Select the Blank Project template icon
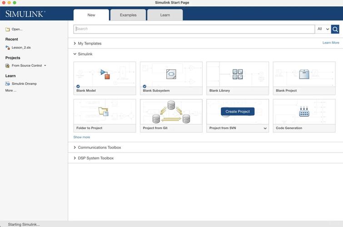 304,74
